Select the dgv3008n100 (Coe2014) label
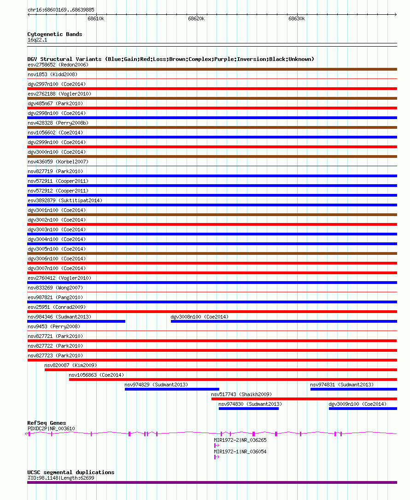410x500 pixels. [200, 317]
